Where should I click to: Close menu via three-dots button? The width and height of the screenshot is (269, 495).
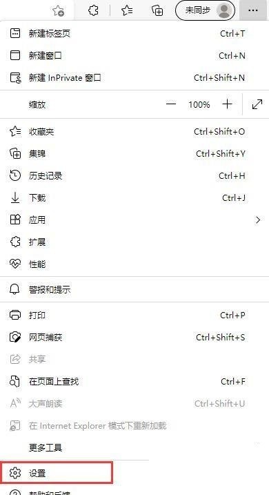pyautogui.click(x=253, y=10)
